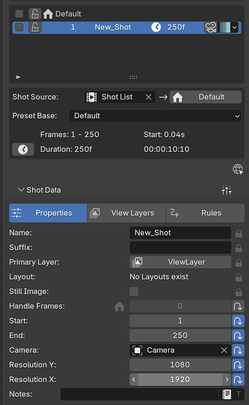249x405 pixels.
Task: Click the clock icon in New_Shot row
Action: (x=156, y=27)
